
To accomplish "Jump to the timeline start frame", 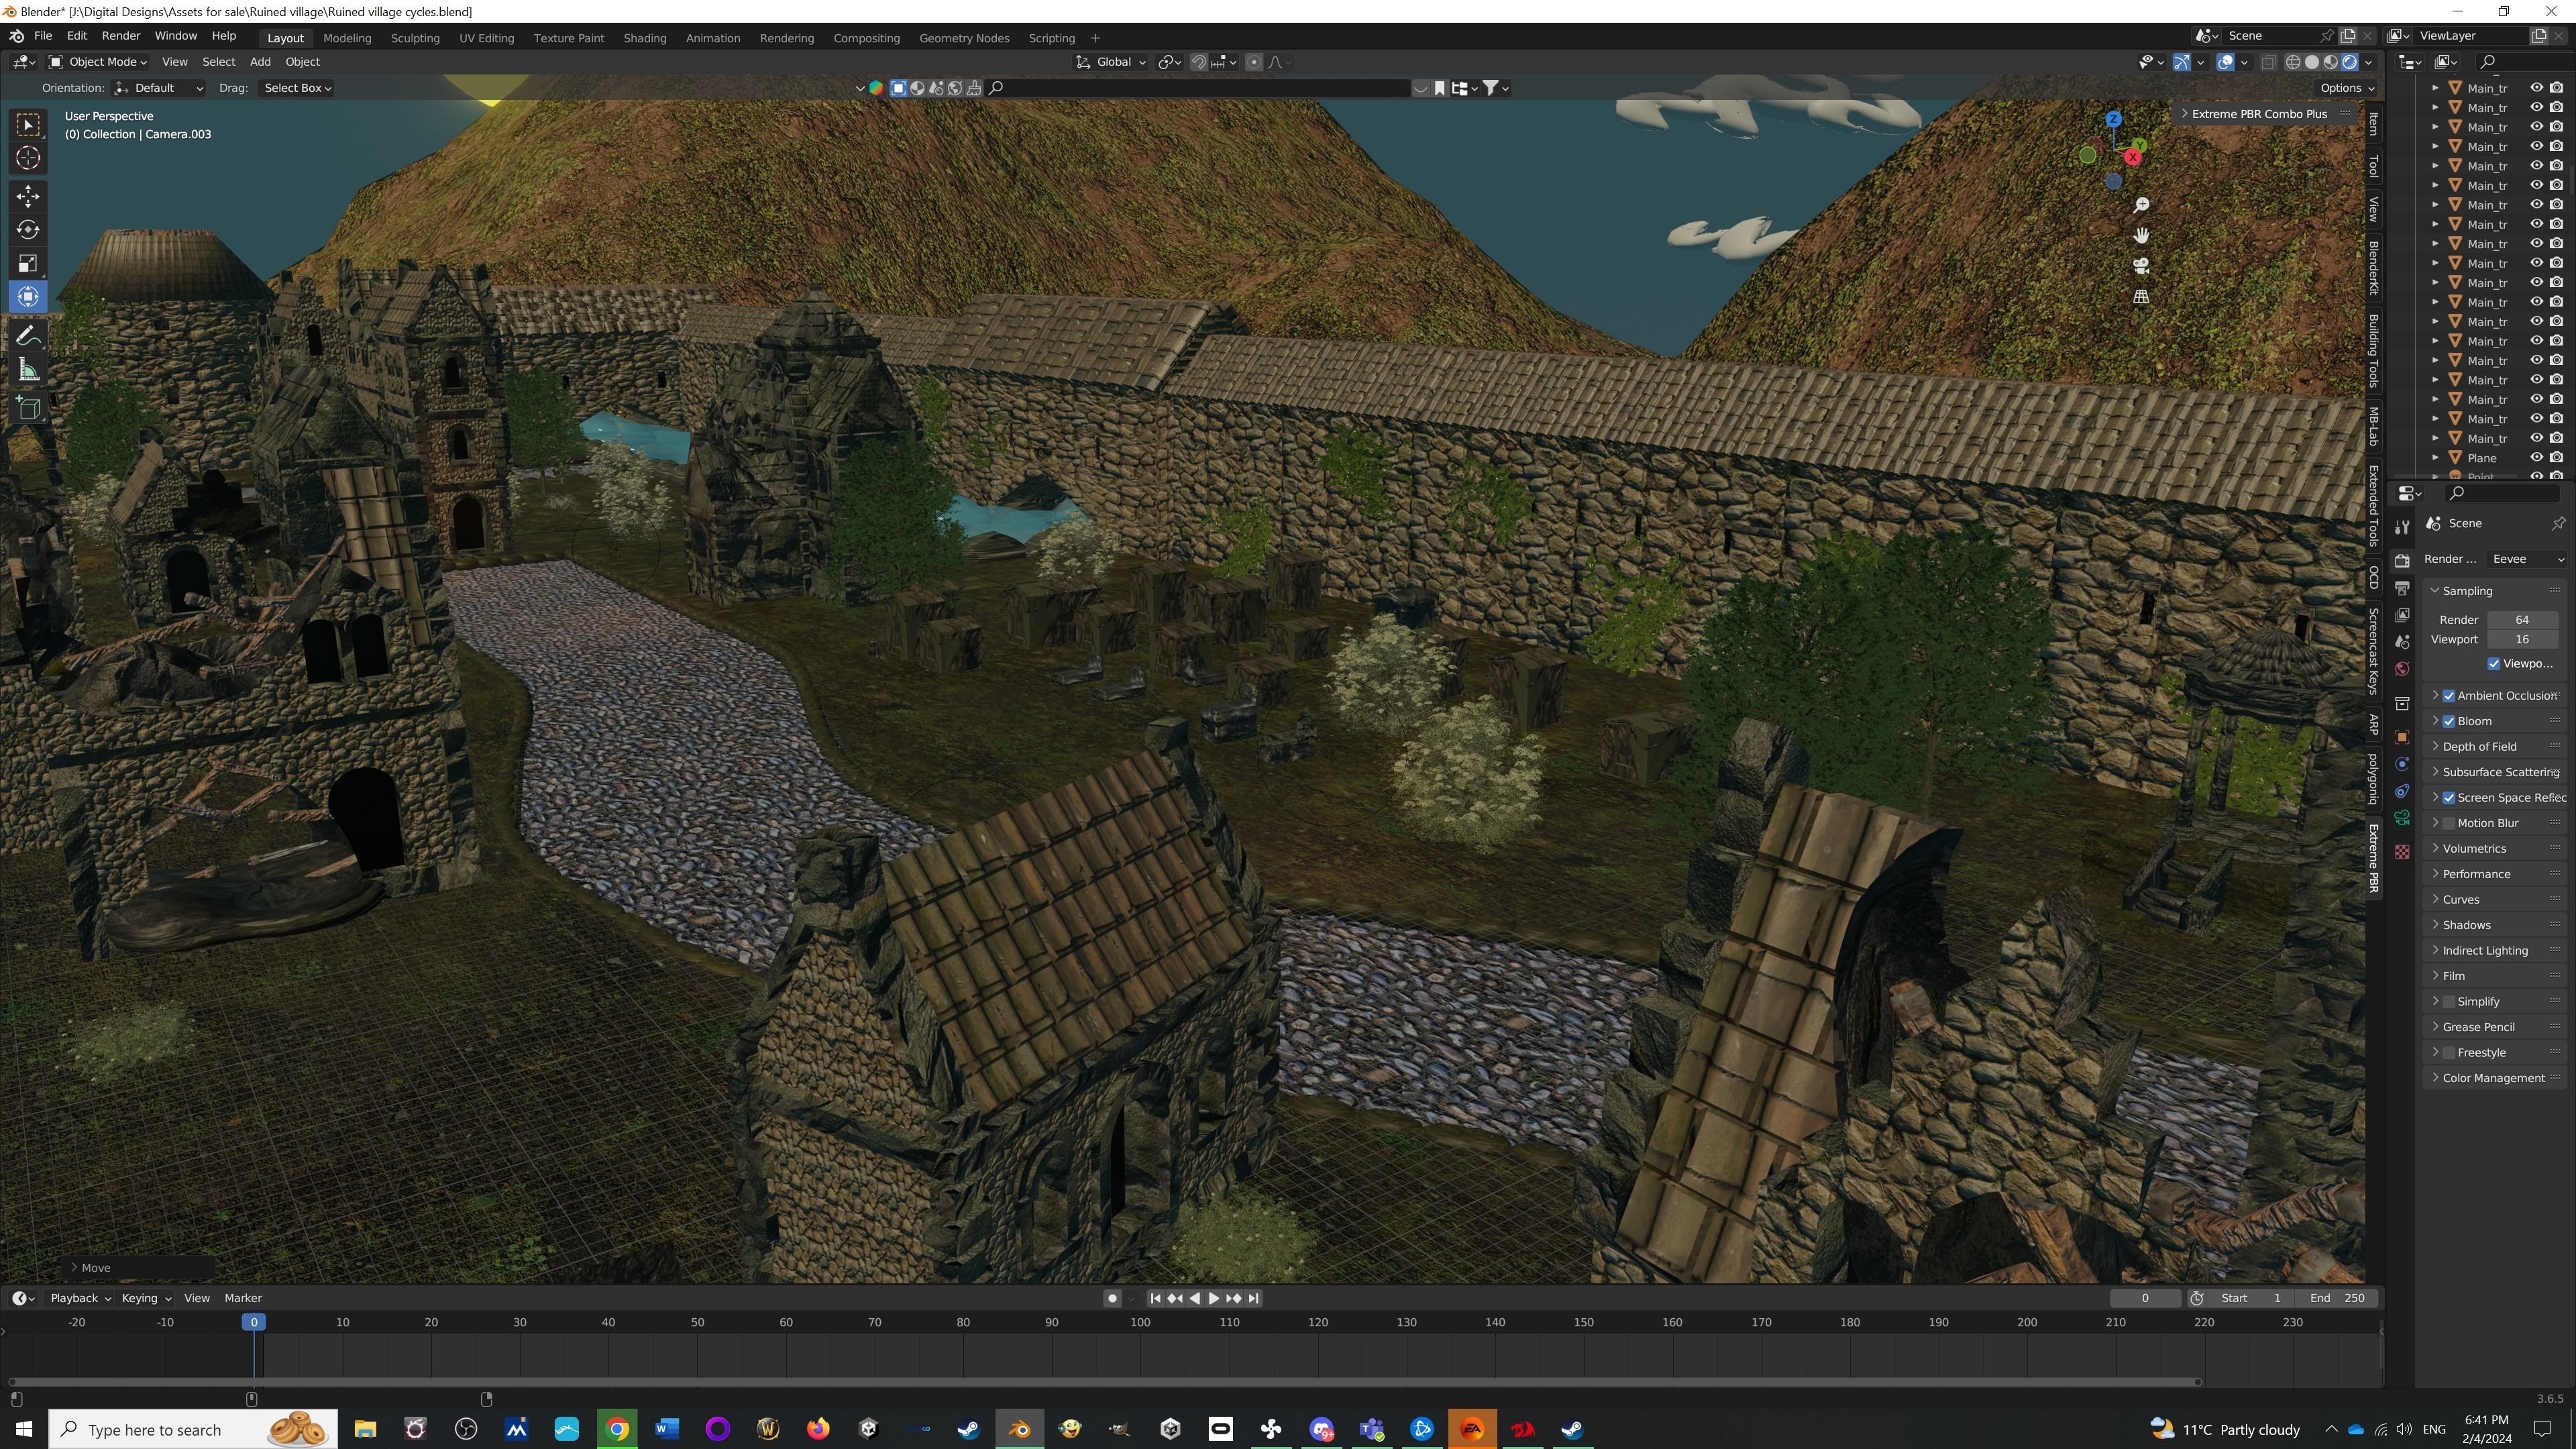I will [1155, 1298].
